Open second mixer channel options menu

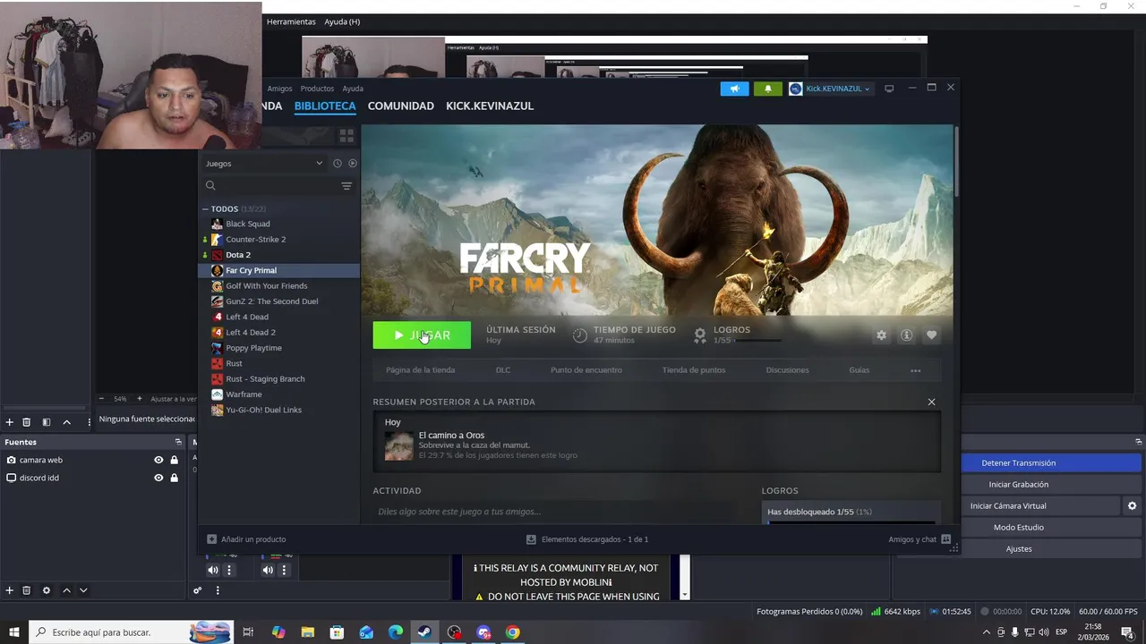tap(284, 570)
